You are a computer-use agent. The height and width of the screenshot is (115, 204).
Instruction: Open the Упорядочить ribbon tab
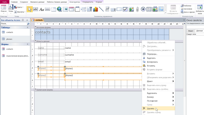click(x=88, y=2)
